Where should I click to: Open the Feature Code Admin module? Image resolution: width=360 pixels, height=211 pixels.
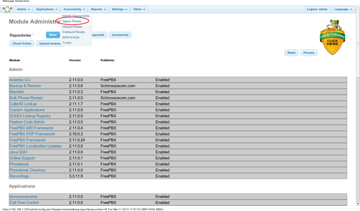pos(27,122)
